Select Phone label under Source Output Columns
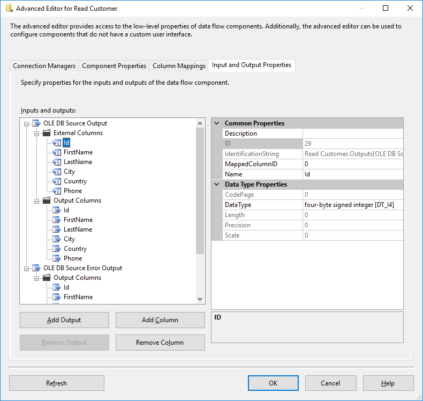 pyautogui.click(x=73, y=258)
